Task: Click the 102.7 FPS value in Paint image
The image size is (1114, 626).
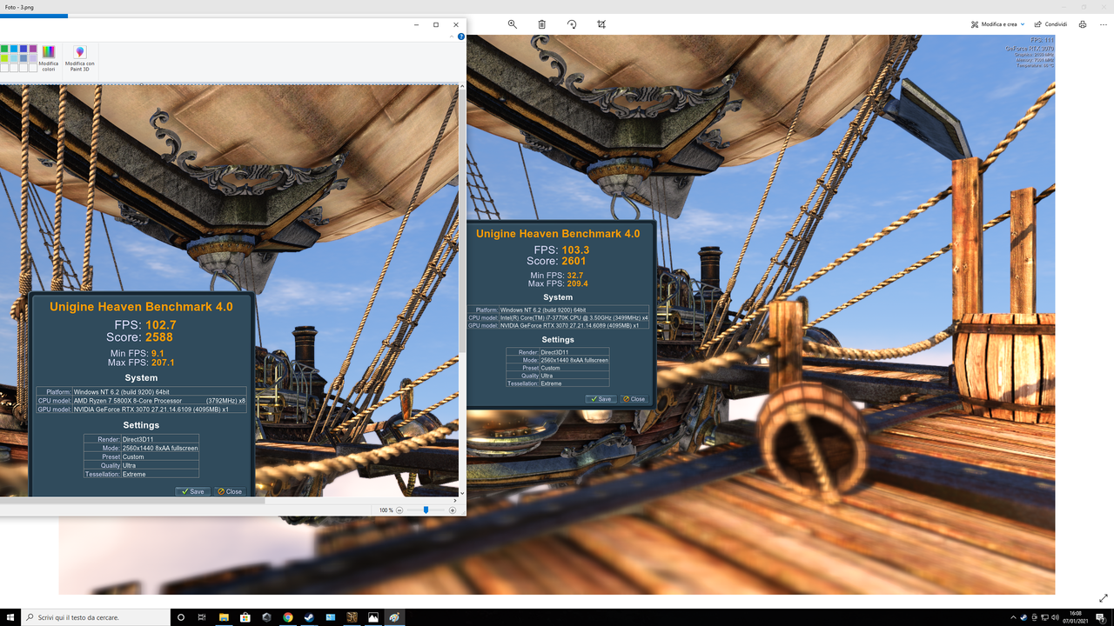Action: (x=160, y=324)
